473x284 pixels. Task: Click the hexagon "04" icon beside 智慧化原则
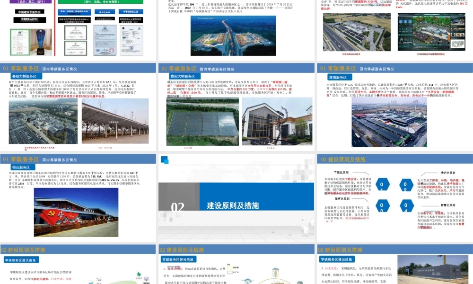[x=407, y=206]
